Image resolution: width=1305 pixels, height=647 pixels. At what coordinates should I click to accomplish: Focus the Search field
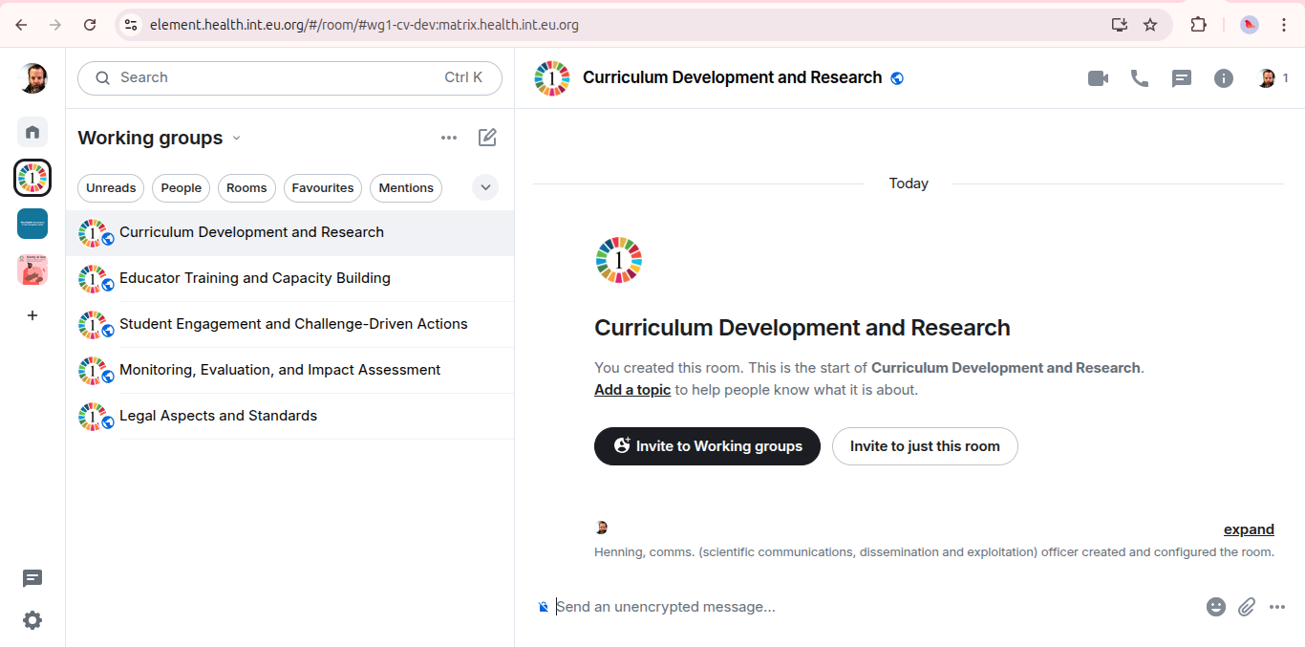[289, 78]
